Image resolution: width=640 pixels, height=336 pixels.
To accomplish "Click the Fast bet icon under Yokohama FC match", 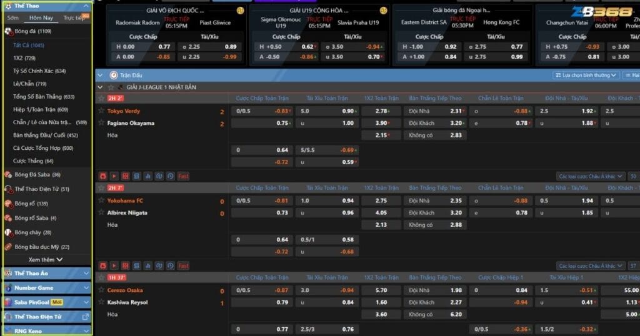I will (183, 266).
